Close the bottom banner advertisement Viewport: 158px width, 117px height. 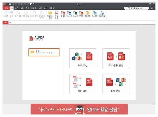click(x=154, y=105)
